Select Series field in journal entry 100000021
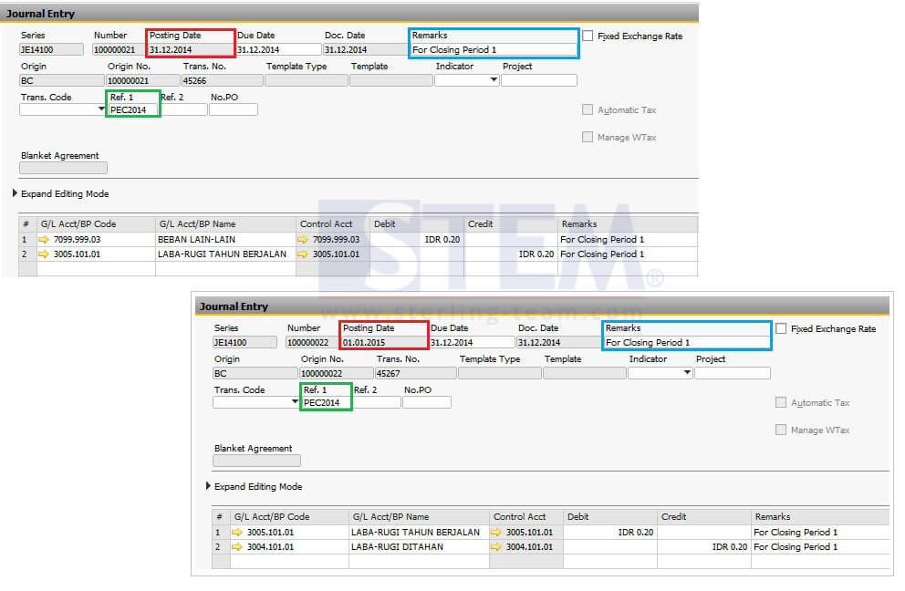Image resolution: width=905 pixels, height=591 pixels. click(x=51, y=49)
